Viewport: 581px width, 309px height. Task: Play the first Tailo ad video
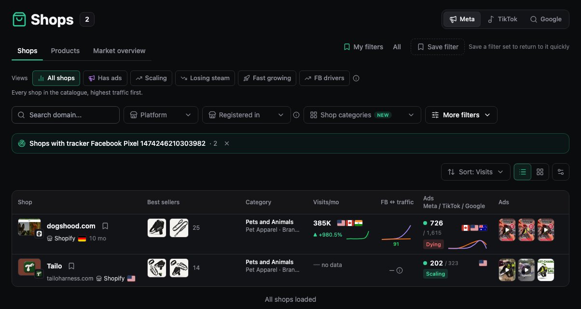[x=507, y=270]
